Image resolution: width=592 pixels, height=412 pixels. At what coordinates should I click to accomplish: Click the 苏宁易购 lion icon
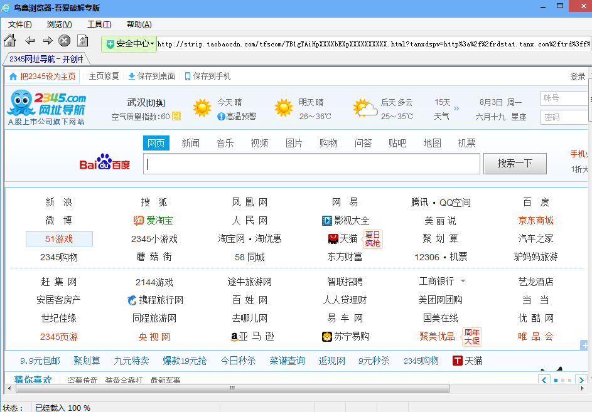(326, 337)
